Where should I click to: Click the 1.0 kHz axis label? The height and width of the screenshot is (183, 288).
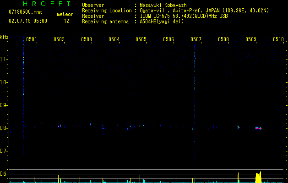[4, 82]
